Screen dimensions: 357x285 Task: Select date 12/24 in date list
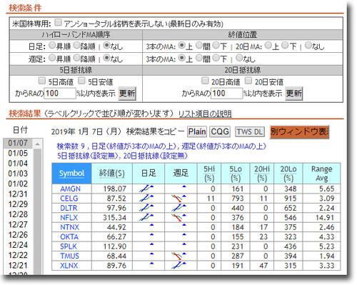[18, 245]
